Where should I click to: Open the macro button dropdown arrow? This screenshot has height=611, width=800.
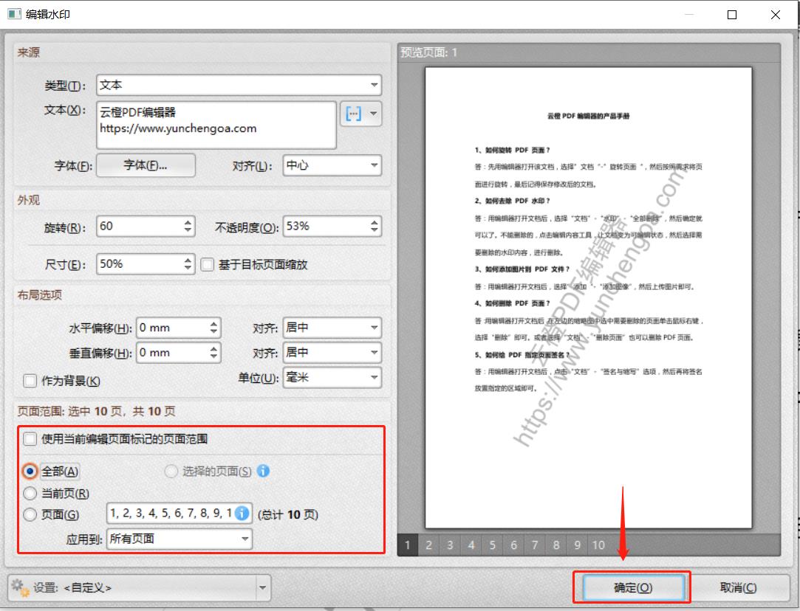(374, 113)
